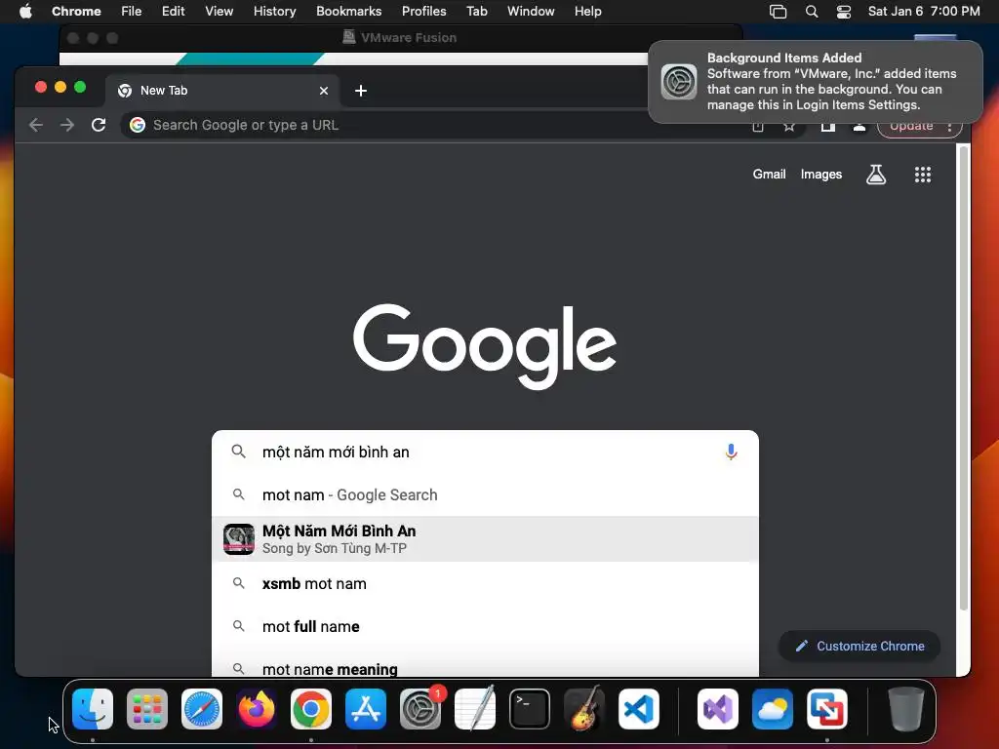Open Visual Studio purple icon in Dock

pos(717,709)
